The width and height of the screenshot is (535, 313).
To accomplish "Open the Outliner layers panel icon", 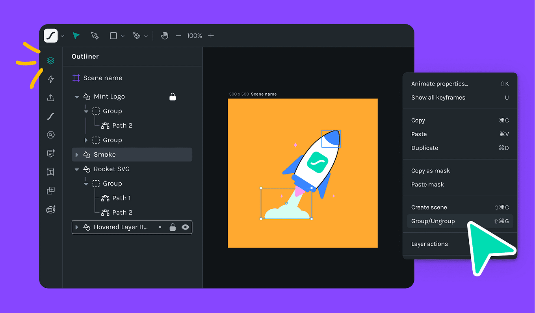I will pyautogui.click(x=50, y=60).
